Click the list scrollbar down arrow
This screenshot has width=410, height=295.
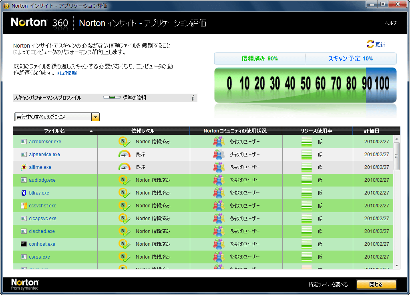click(x=397, y=266)
